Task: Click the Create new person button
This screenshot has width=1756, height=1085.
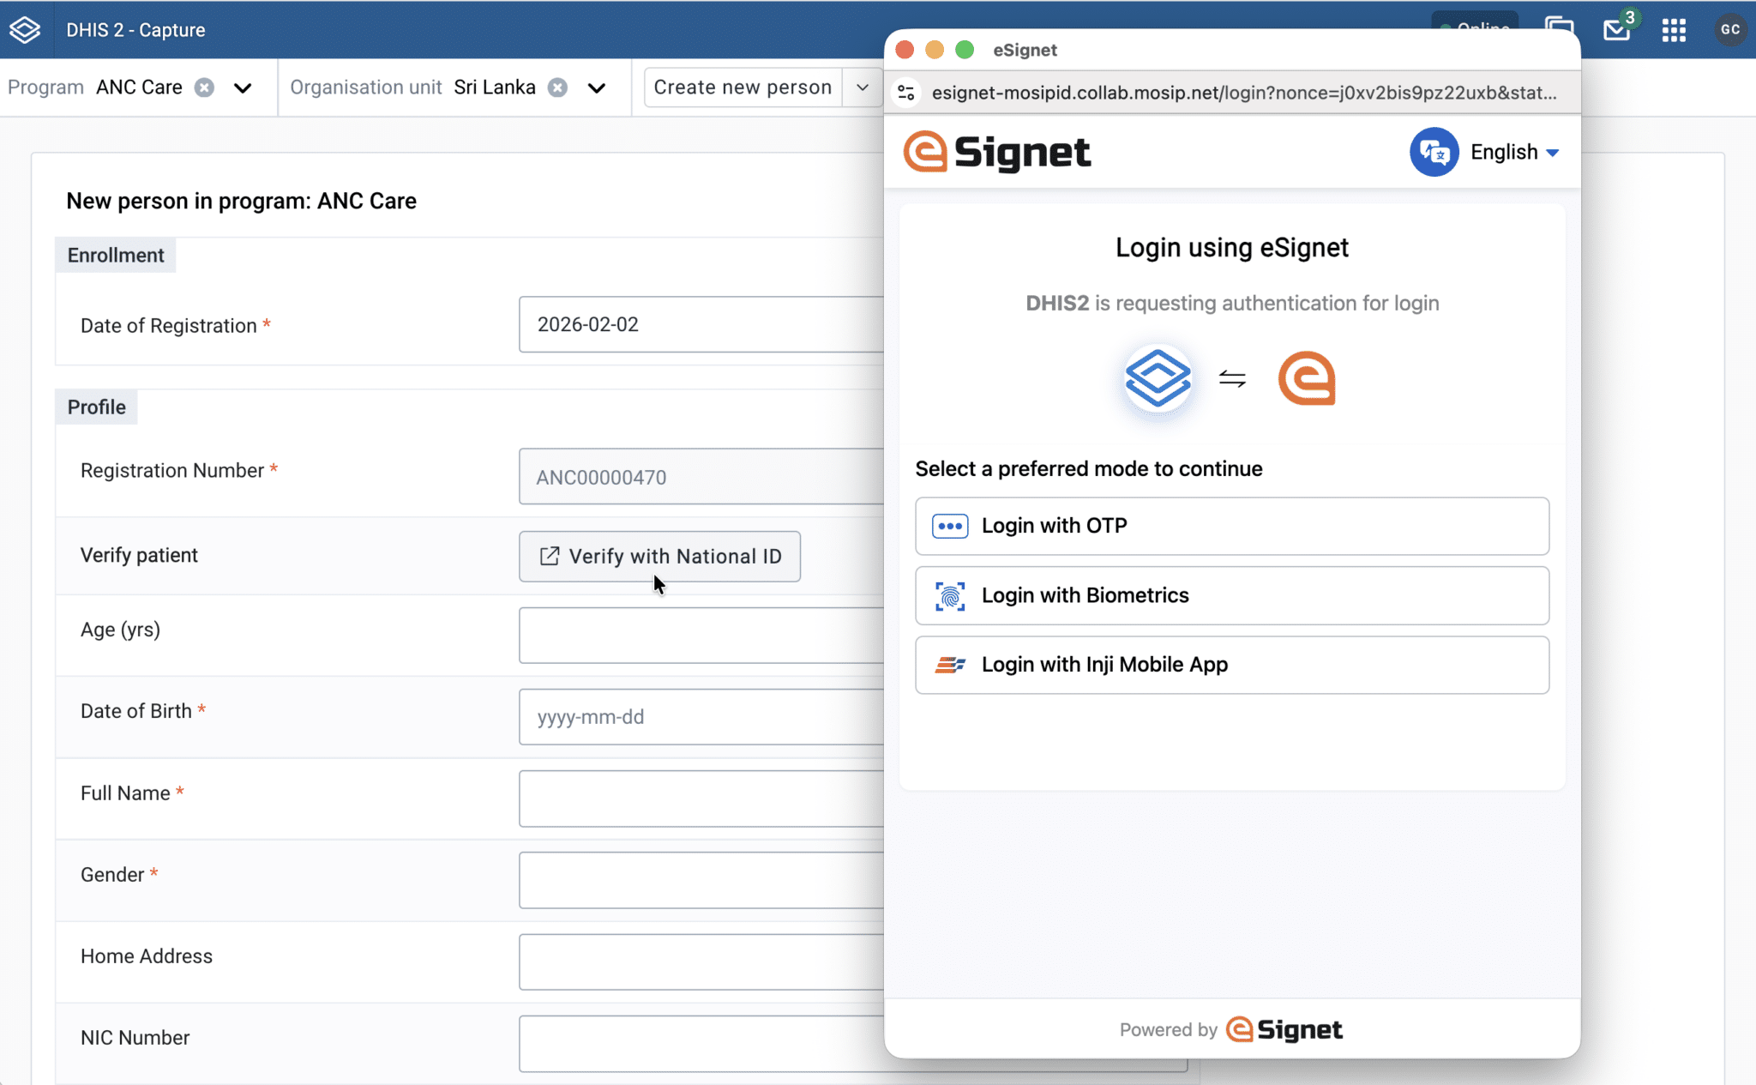Action: coord(743,87)
